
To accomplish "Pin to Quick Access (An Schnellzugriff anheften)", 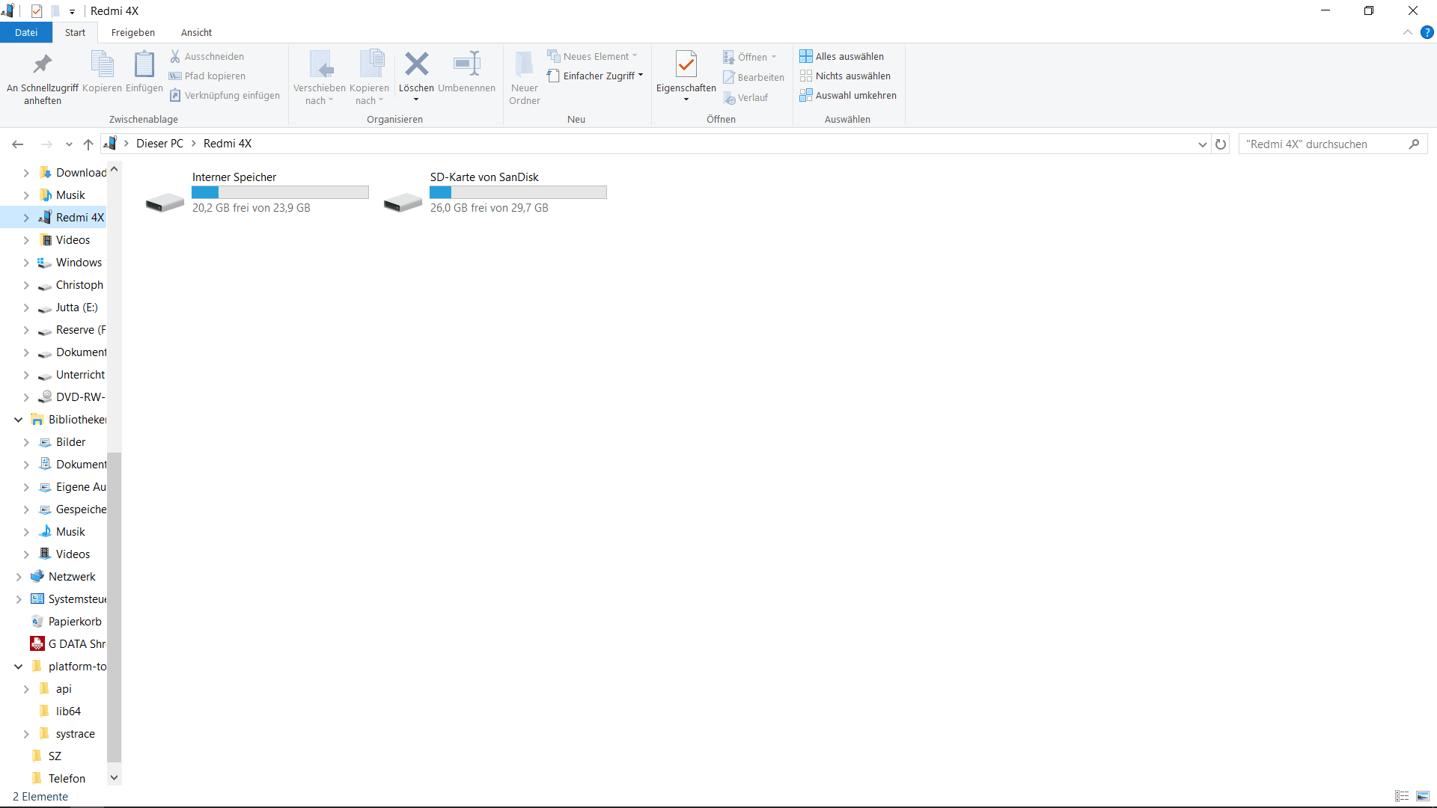I will pos(43,78).
